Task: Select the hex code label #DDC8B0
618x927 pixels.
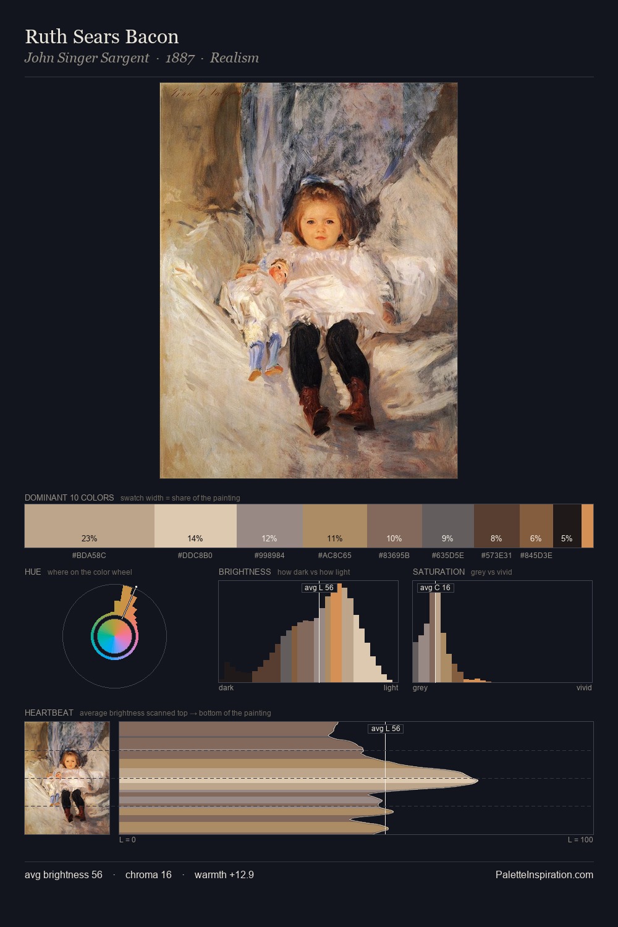Action: coord(195,556)
